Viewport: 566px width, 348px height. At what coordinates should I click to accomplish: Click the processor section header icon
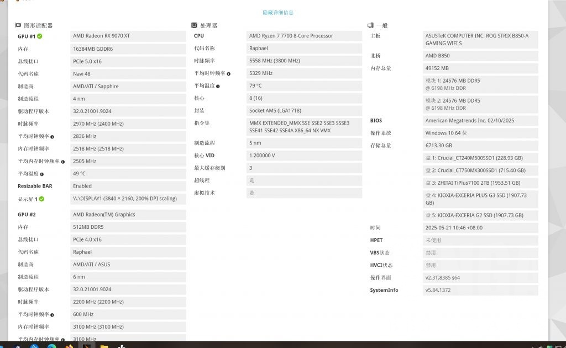(x=193, y=25)
